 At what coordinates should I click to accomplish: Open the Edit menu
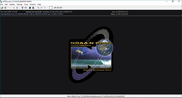click(x=6, y=4)
